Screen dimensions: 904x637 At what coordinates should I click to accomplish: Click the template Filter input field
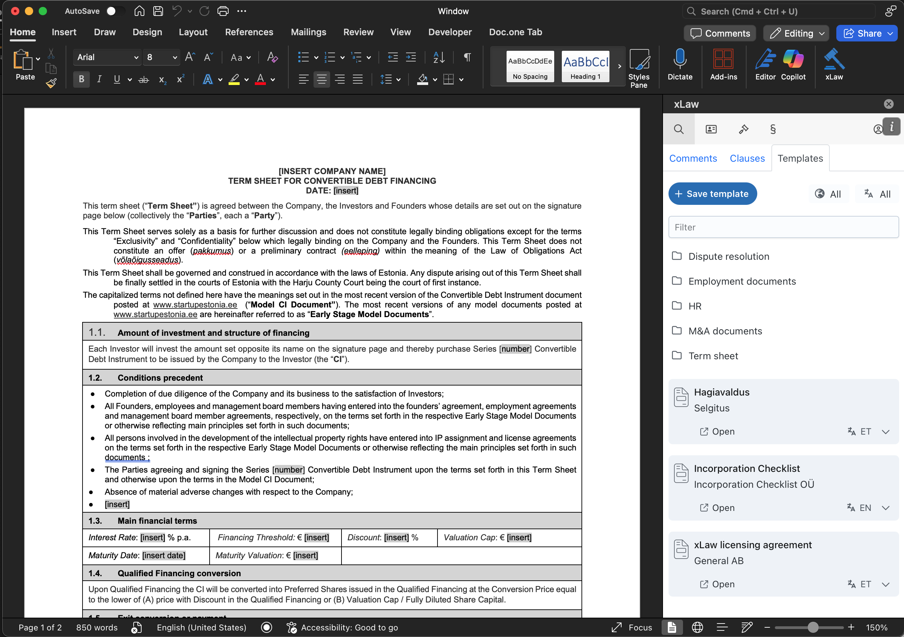(x=783, y=227)
